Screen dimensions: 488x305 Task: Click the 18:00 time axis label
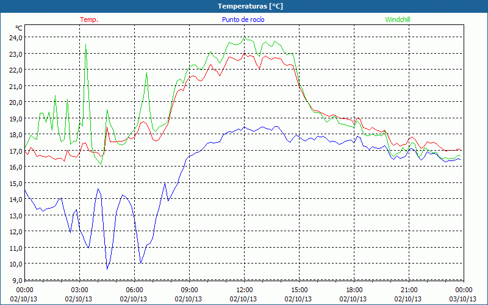point(354,290)
